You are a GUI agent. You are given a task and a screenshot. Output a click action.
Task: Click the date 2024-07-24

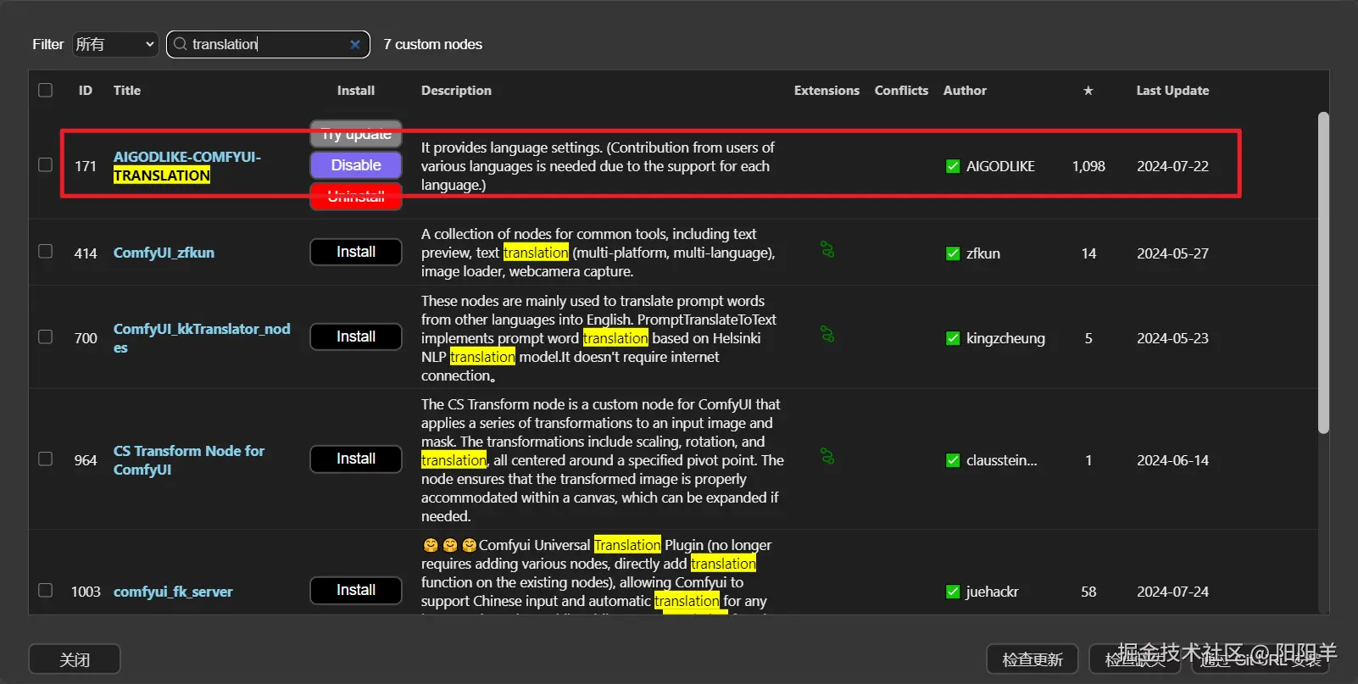point(1172,592)
